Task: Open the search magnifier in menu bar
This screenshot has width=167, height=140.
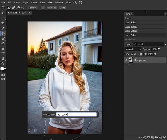Action: coord(75,3)
